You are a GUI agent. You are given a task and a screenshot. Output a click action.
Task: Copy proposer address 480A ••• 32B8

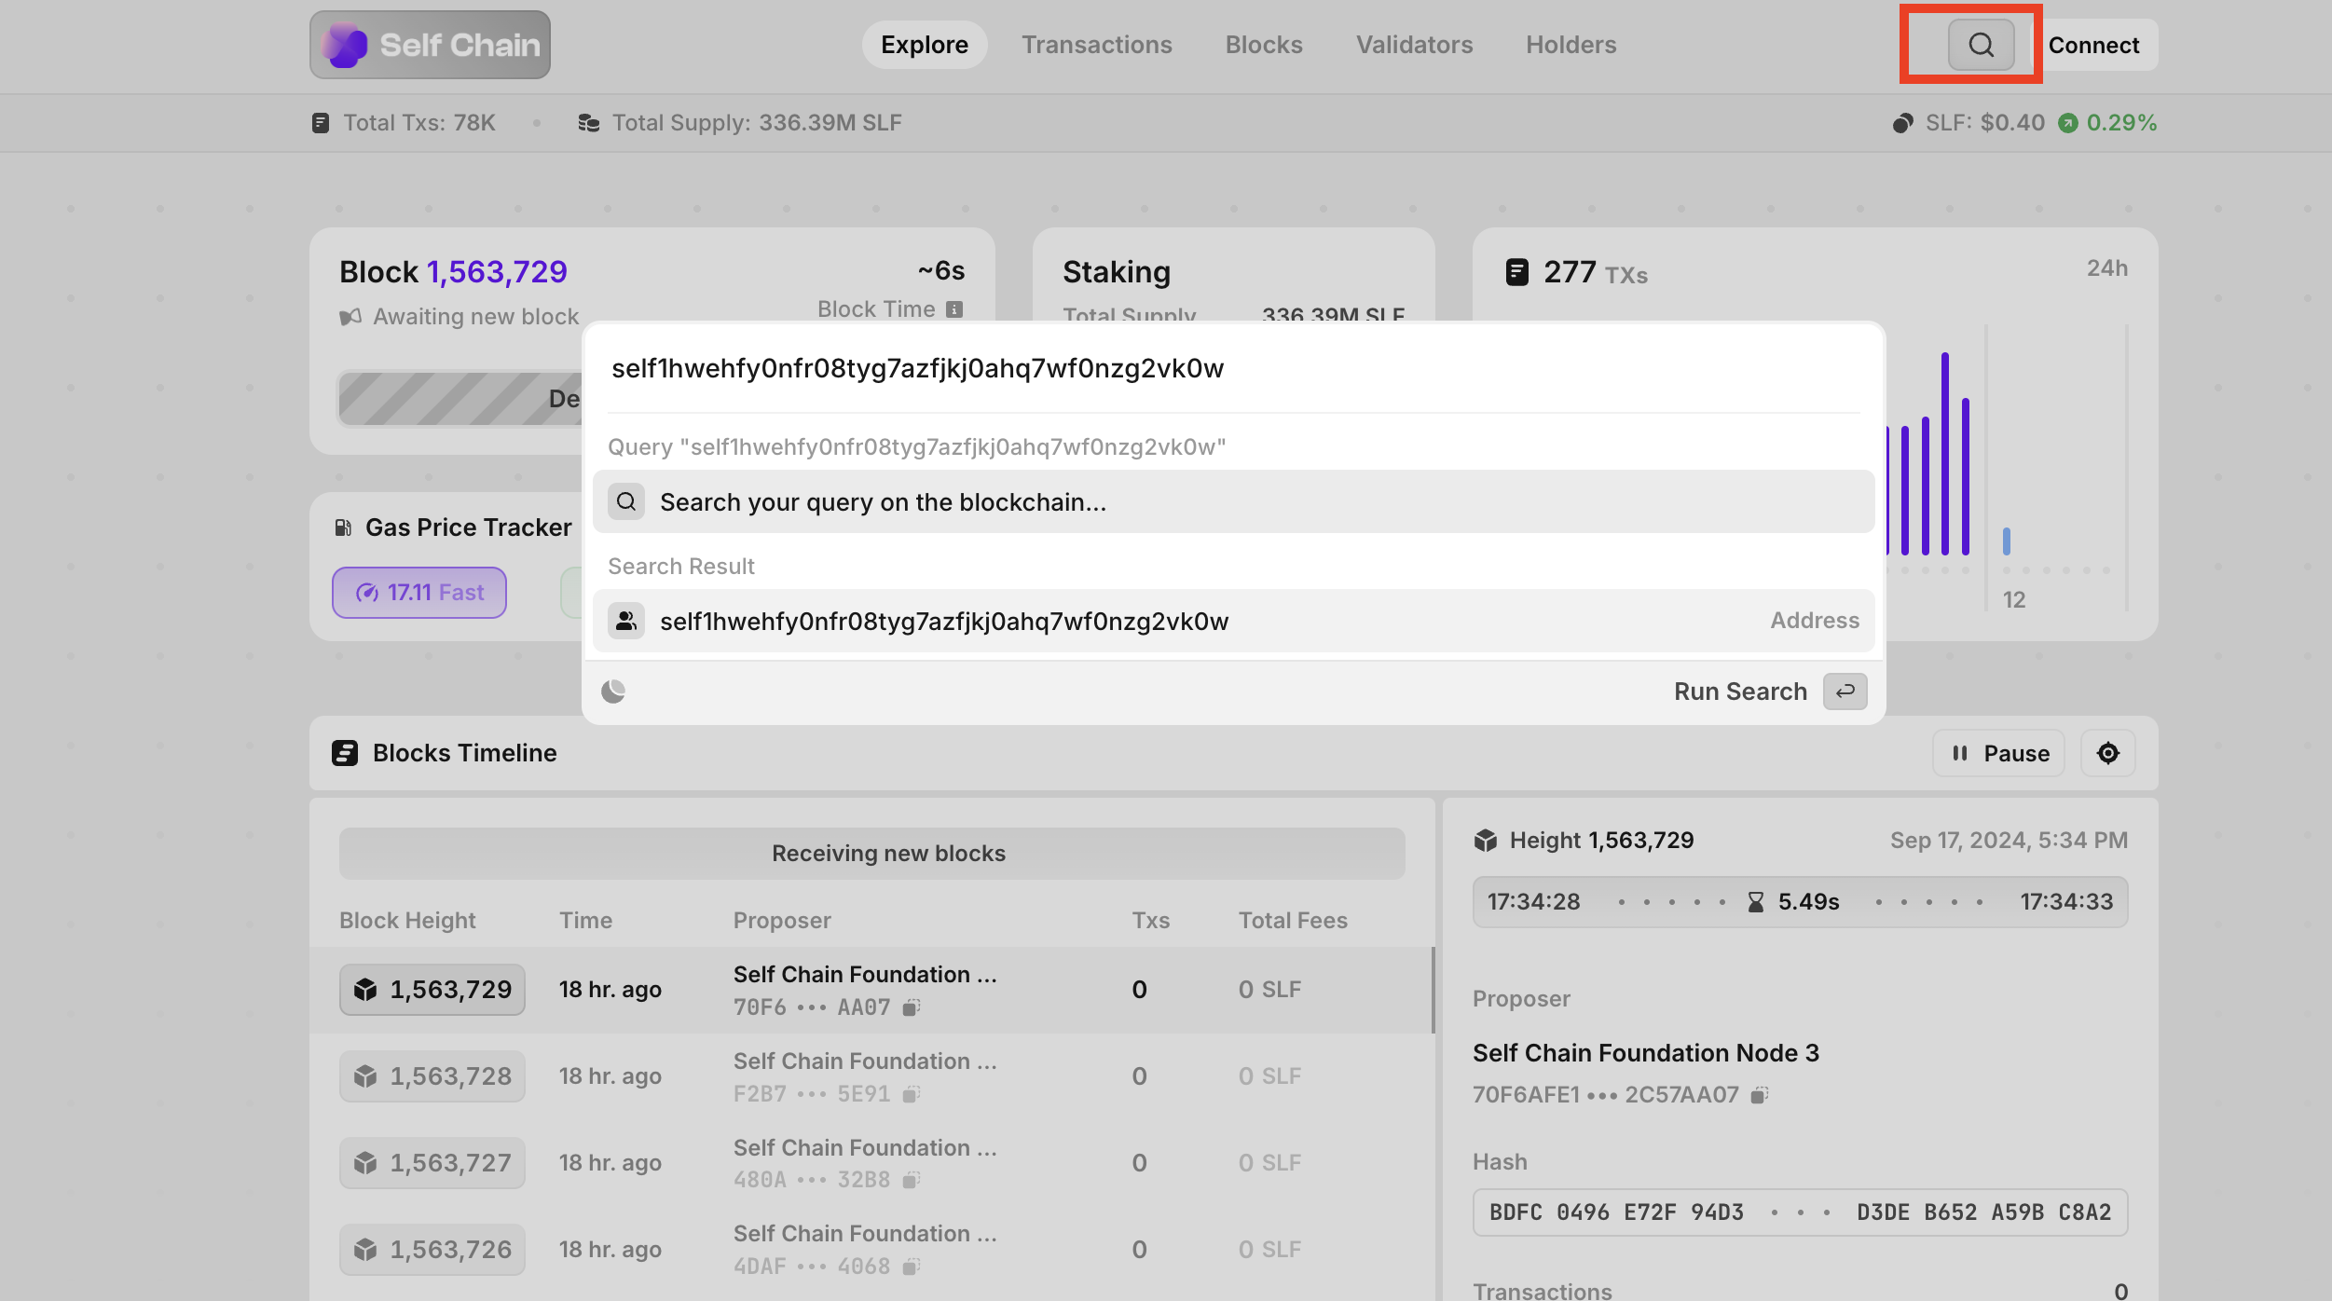[912, 1180]
